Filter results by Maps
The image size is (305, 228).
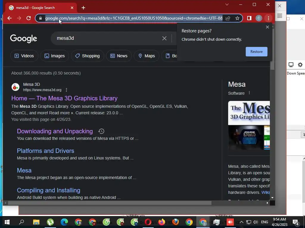[147, 56]
